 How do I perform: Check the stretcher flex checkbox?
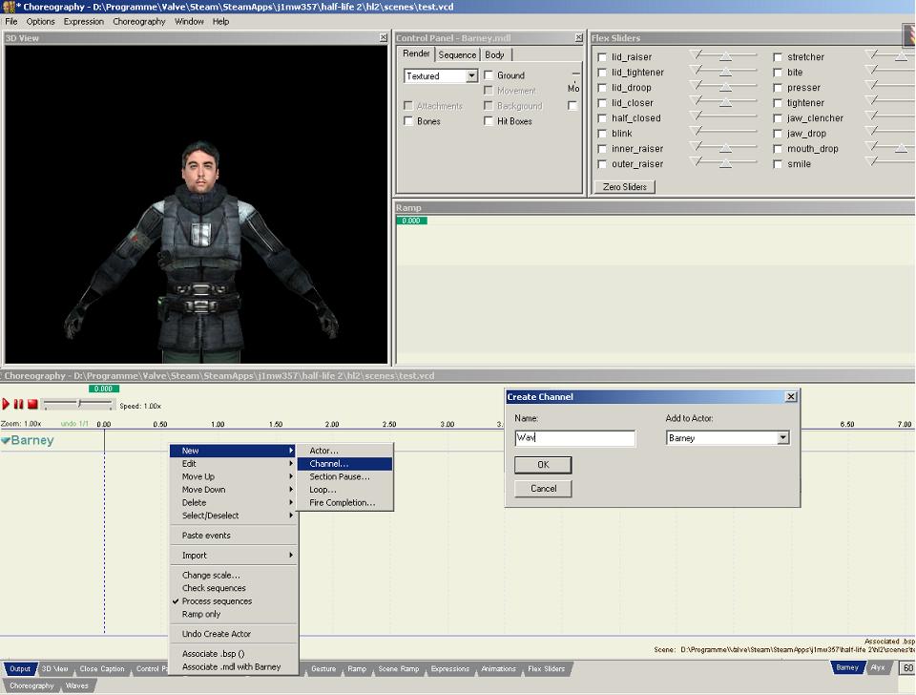point(778,57)
